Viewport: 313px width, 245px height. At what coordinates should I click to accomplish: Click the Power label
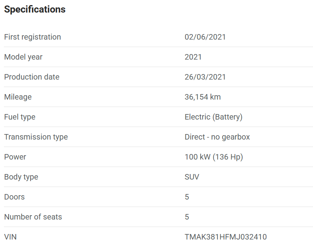15,157
